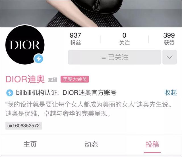Screen dimensions: 182x157
Task: Click the profile description paragraph
Action: pyautogui.click(x=88, y=109)
